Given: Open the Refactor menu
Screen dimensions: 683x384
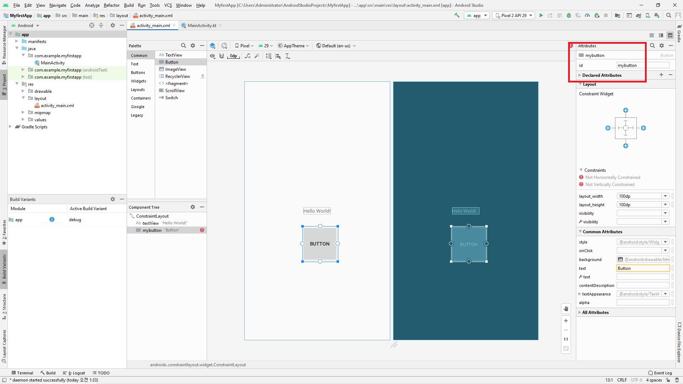Looking at the screenshot, I should (x=111, y=5).
